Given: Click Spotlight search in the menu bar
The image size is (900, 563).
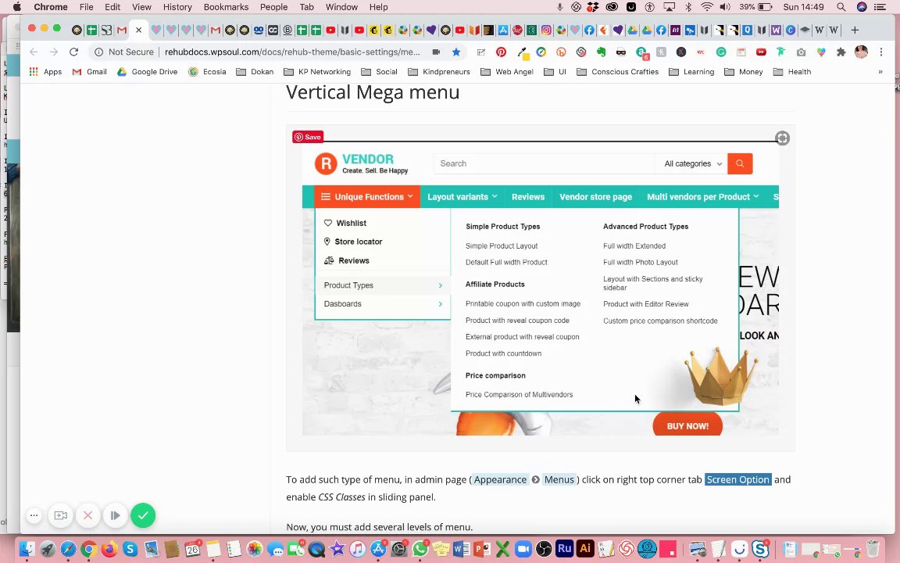Looking at the screenshot, I should [x=841, y=7].
